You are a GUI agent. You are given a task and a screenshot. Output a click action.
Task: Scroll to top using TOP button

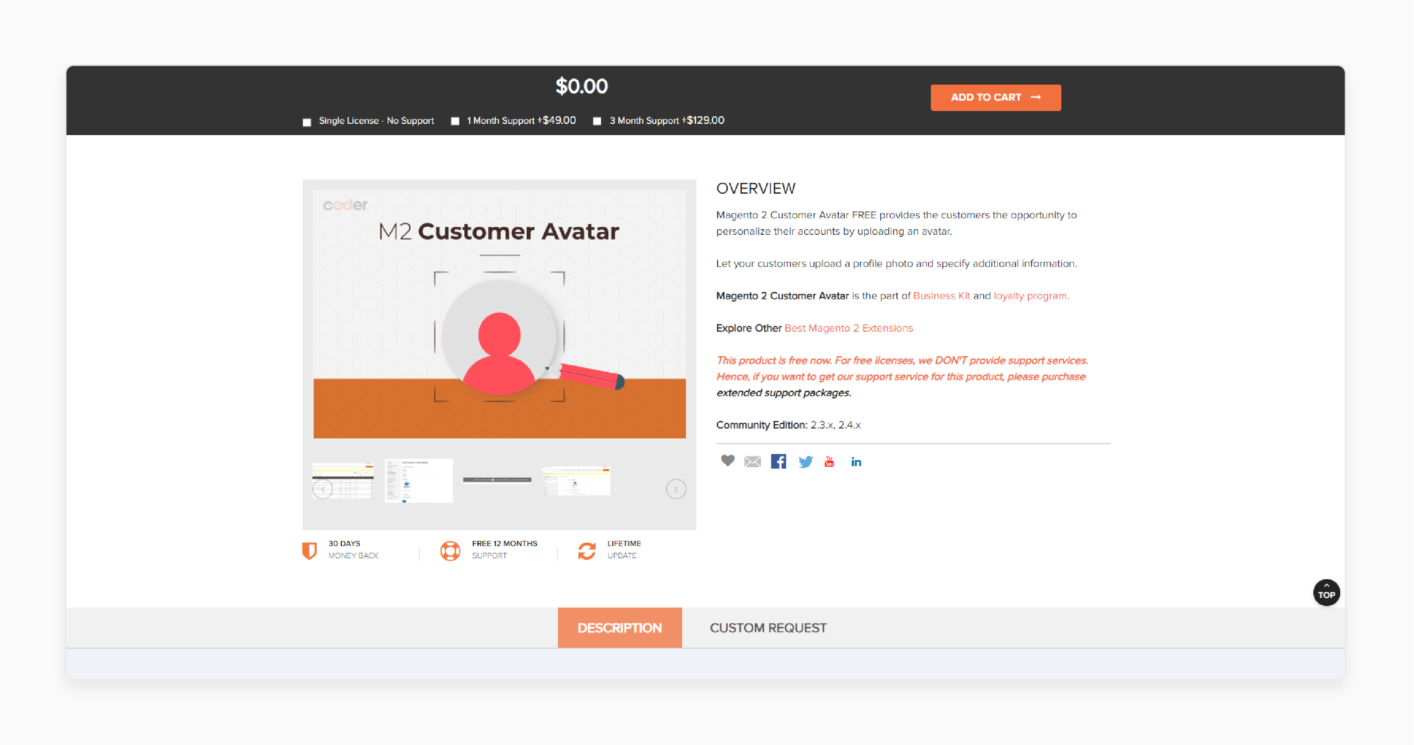[1326, 592]
